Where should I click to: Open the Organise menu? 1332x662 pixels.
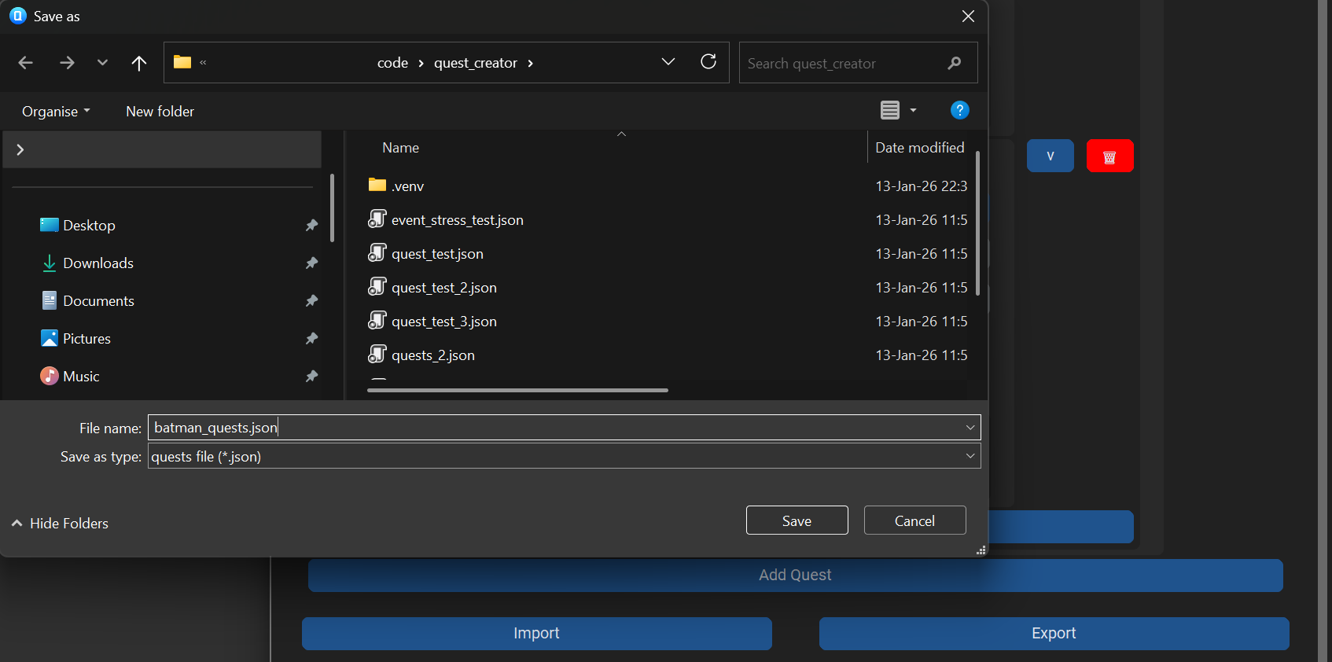[x=56, y=112]
